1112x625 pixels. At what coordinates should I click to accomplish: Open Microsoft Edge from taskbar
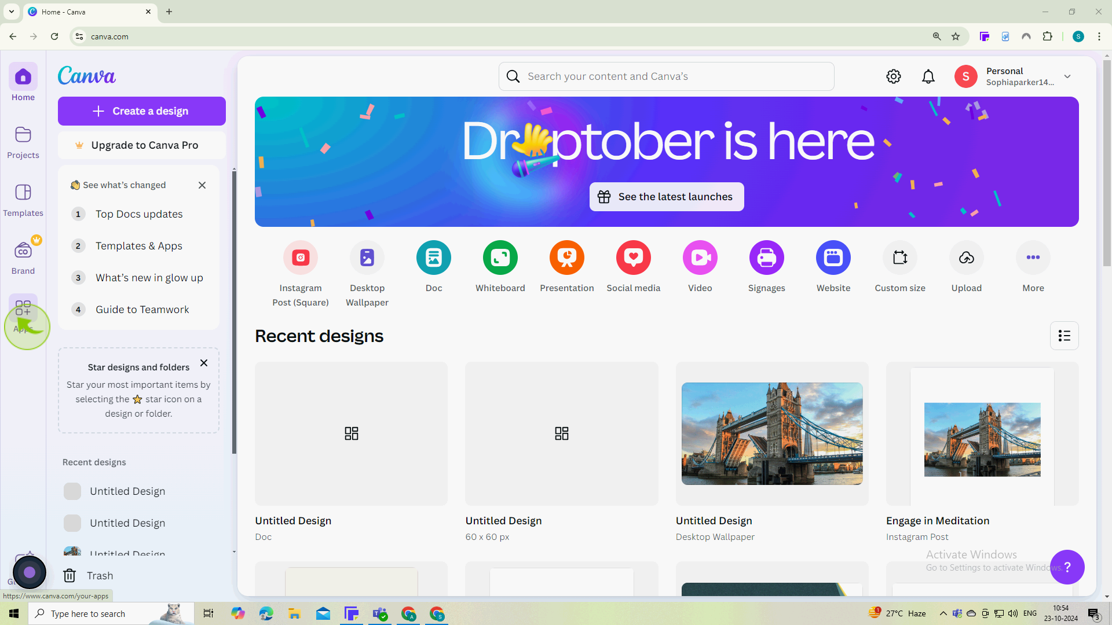coord(266,613)
